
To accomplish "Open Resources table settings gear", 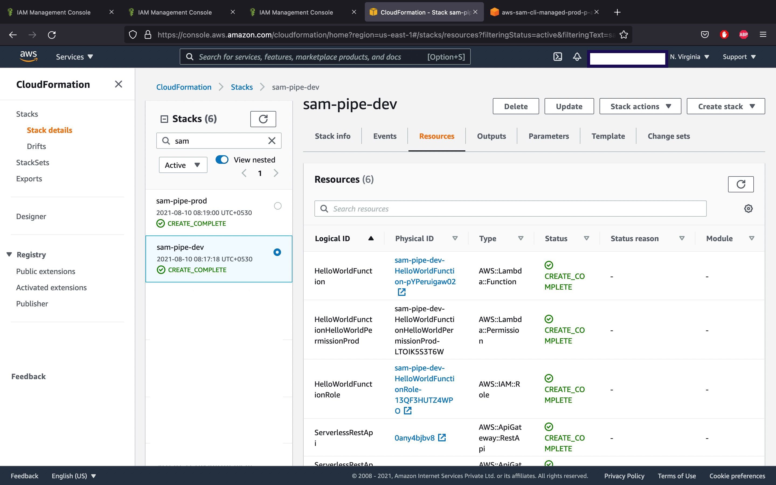I will pos(749,209).
